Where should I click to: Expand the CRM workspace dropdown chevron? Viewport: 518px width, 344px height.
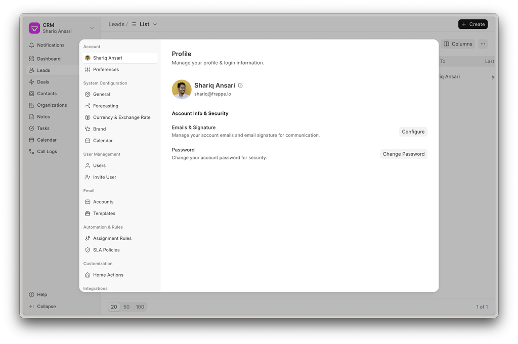[92, 28]
